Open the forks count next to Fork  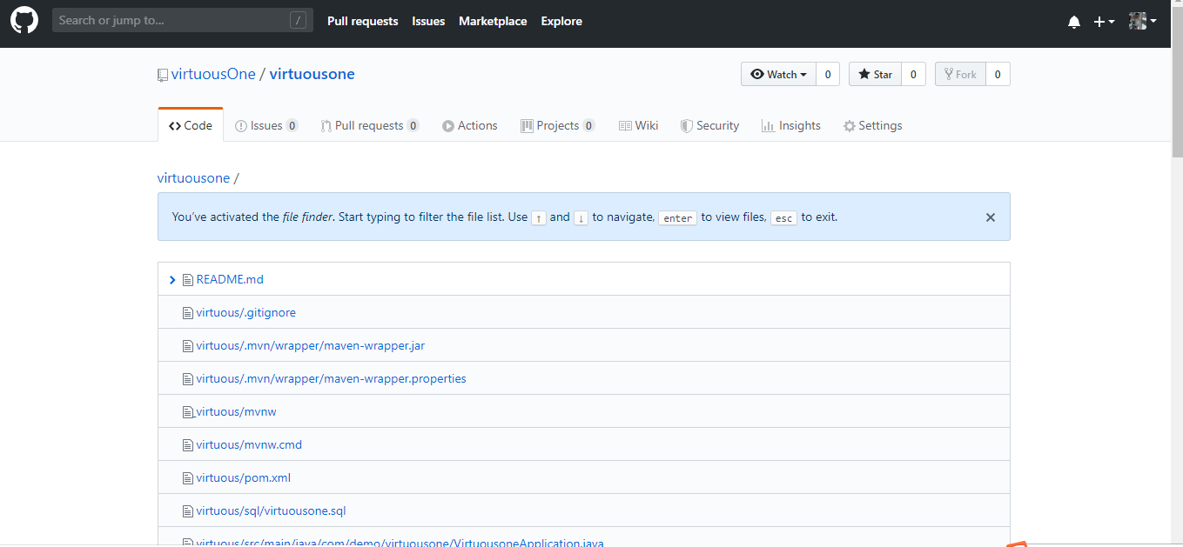[x=998, y=74]
